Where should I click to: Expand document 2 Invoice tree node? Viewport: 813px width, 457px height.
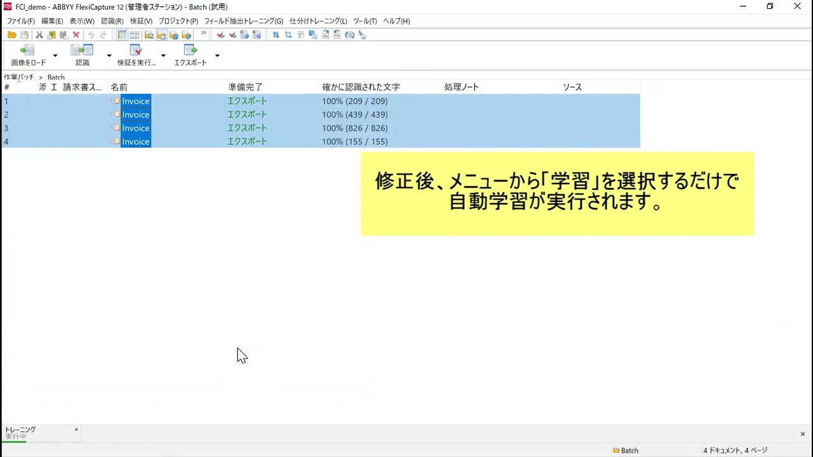coord(111,114)
